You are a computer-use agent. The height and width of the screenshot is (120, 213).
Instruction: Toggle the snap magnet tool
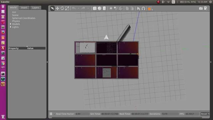pos(143,8)
